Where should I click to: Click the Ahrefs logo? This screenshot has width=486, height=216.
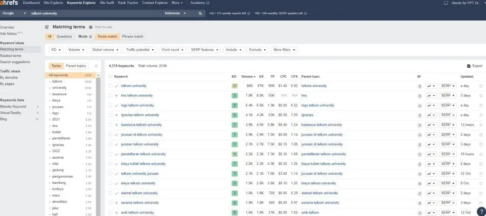pyautogui.click(x=9, y=3)
